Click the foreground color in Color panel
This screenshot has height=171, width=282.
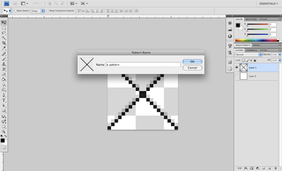pos(238,25)
